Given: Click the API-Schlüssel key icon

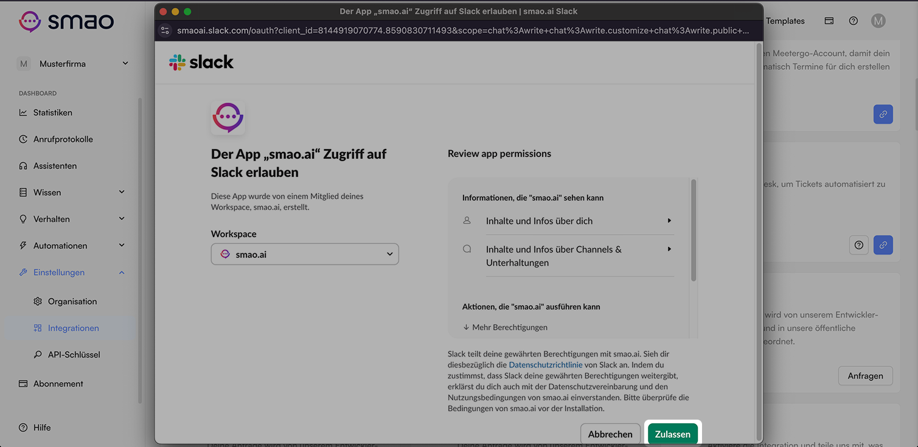Looking at the screenshot, I should point(38,355).
